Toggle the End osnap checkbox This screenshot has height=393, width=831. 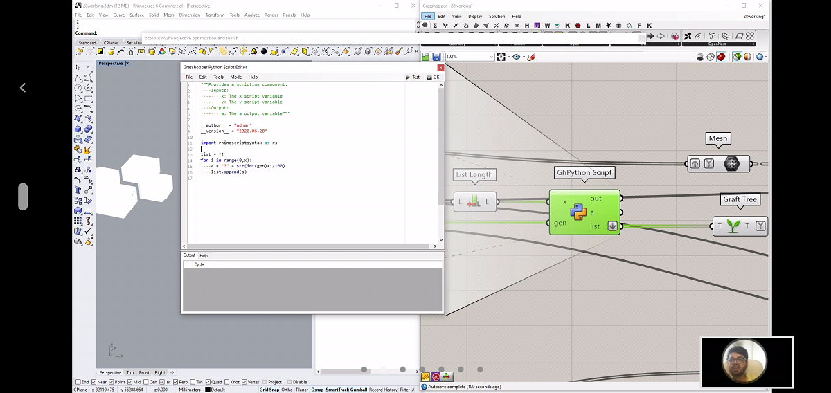(x=78, y=382)
